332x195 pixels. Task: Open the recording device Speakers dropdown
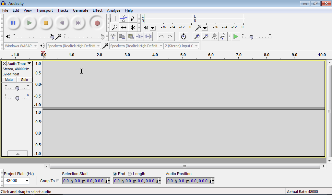click(x=136, y=45)
